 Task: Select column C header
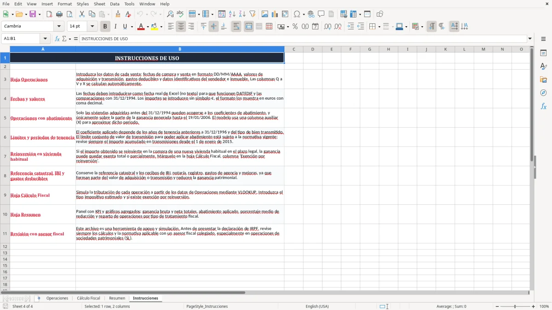pyautogui.click(x=293, y=49)
